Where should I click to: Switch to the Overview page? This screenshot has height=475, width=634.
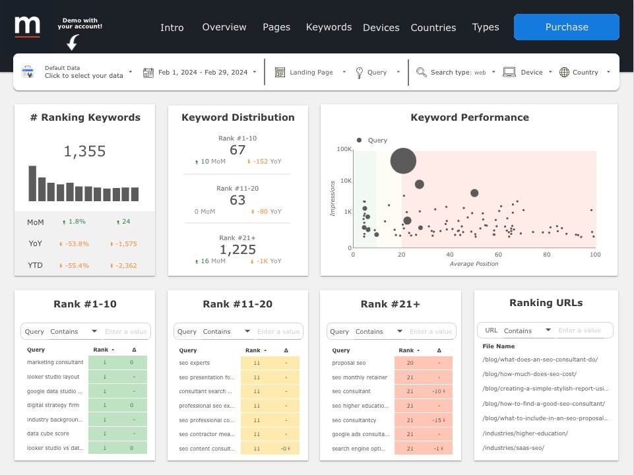click(224, 27)
